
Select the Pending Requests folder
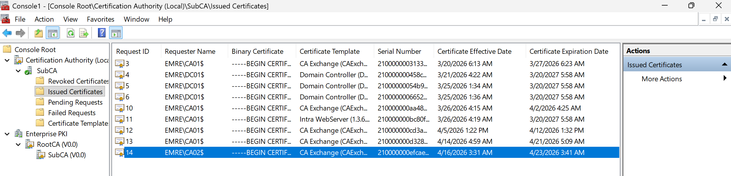pos(75,102)
